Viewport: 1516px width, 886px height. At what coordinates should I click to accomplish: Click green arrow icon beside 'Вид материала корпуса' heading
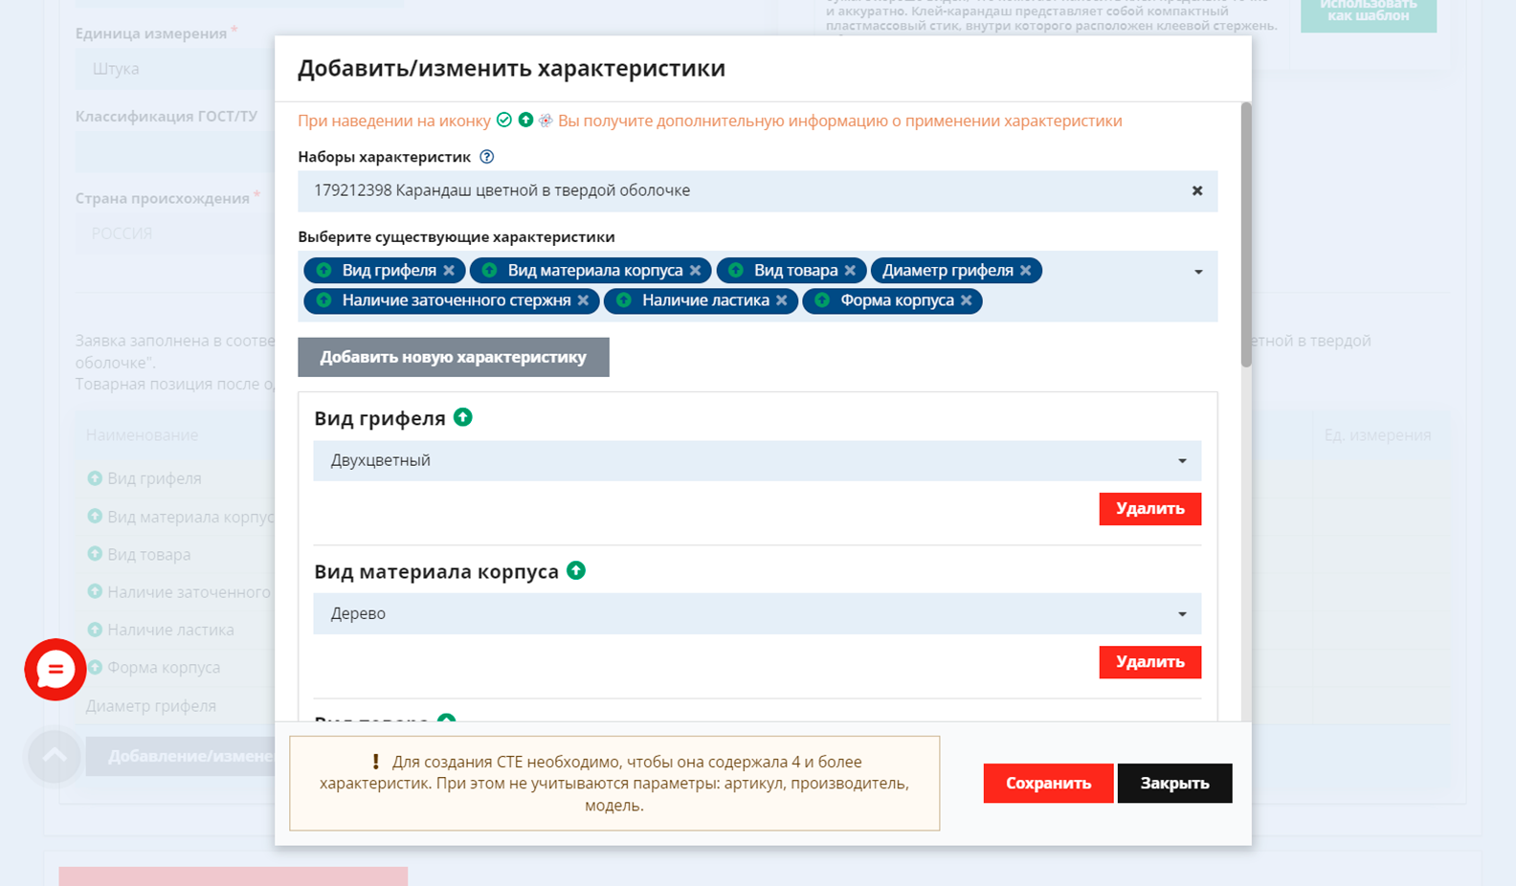pos(576,570)
